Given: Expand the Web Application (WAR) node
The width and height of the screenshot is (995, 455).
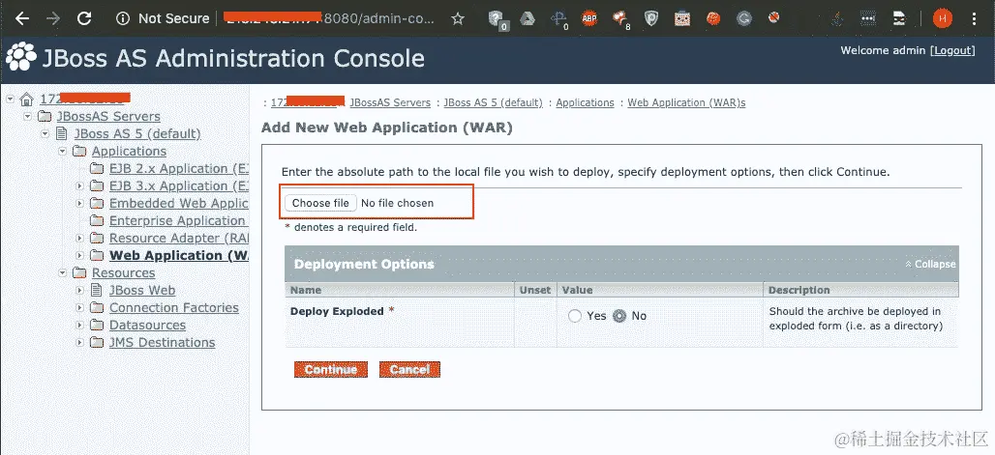Looking at the screenshot, I should pyautogui.click(x=80, y=255).
